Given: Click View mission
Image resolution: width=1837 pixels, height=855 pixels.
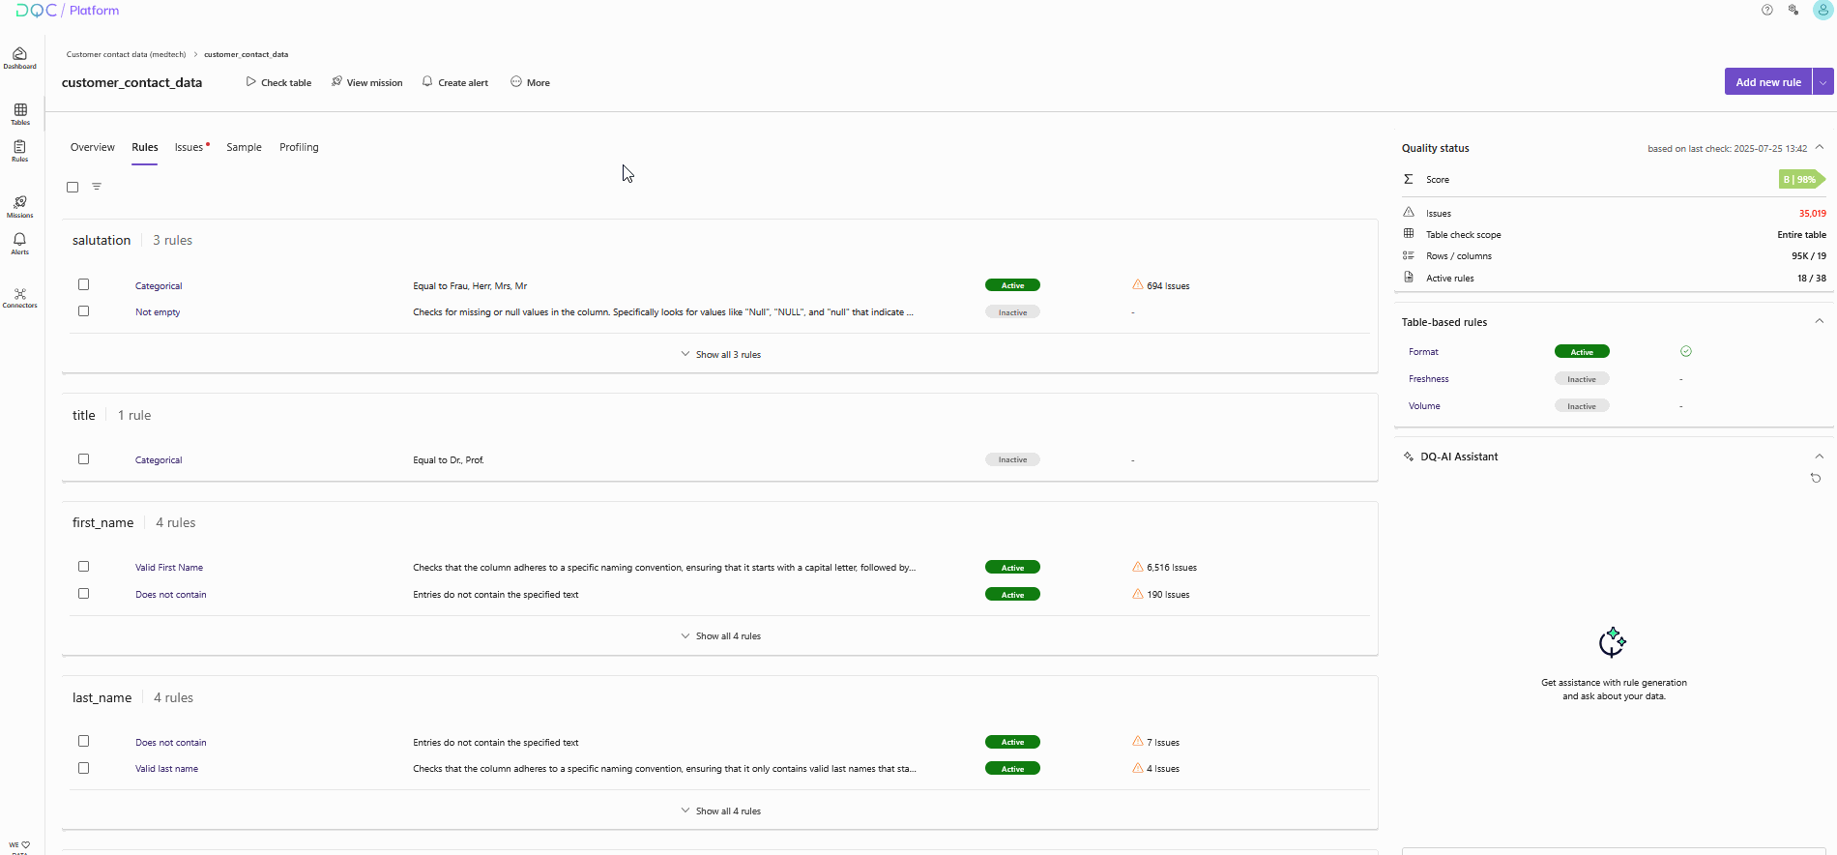Looking at the screenshot, I should point(366,82).
